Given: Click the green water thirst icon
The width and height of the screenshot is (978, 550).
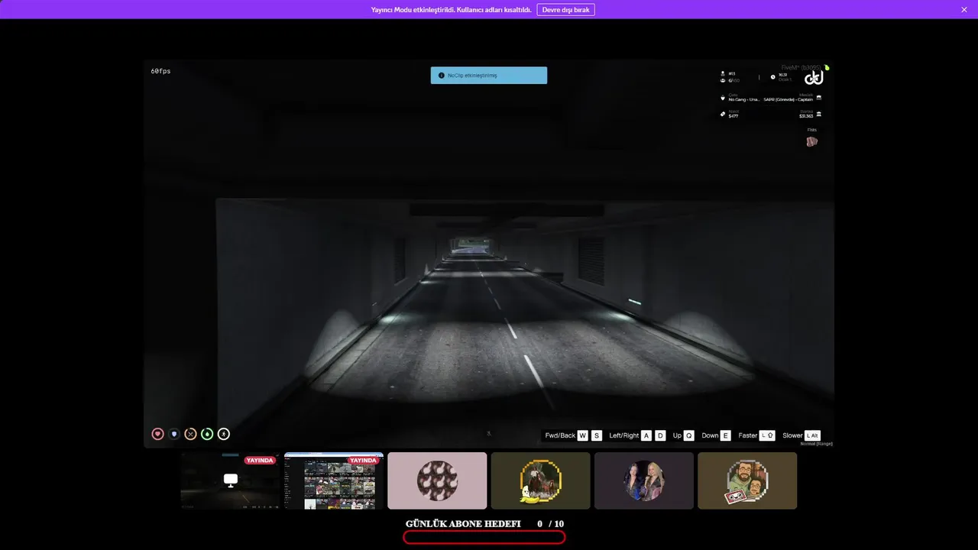Looking at the screenshot, I should (x=207, y=434).
